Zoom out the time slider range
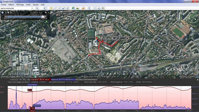This screenshot has width=199, height=112. (6, 12)
